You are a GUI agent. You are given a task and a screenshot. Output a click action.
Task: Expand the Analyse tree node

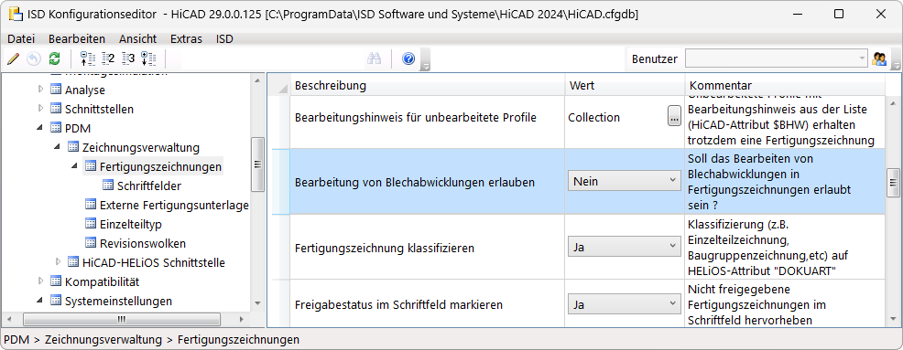[40, 89]
